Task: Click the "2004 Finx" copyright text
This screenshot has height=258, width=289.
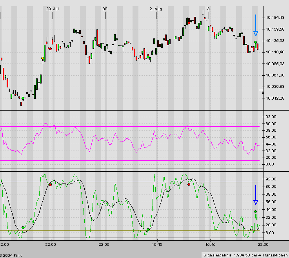Action: (x=13, y=255)
